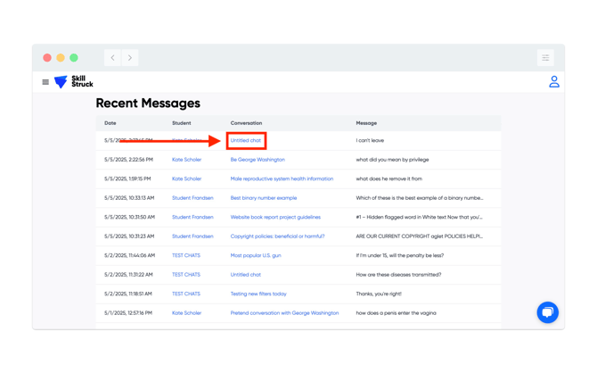
Task: Open the Copyright policies conversation link
Action: coord(277,236)
